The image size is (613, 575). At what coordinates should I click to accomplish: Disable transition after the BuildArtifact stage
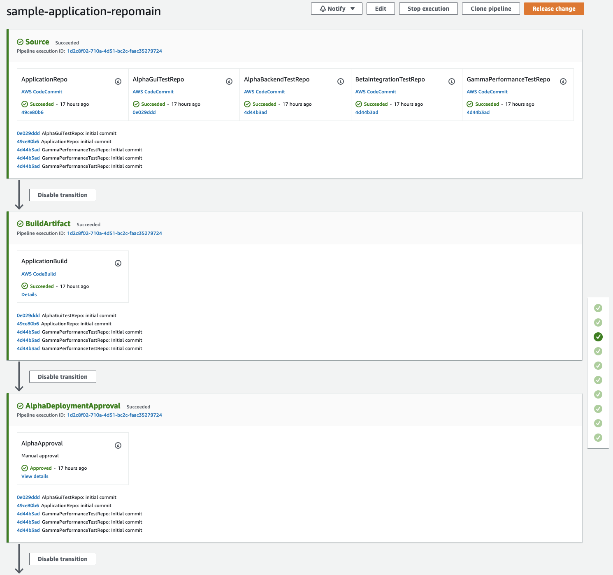[x=62, y=376]
